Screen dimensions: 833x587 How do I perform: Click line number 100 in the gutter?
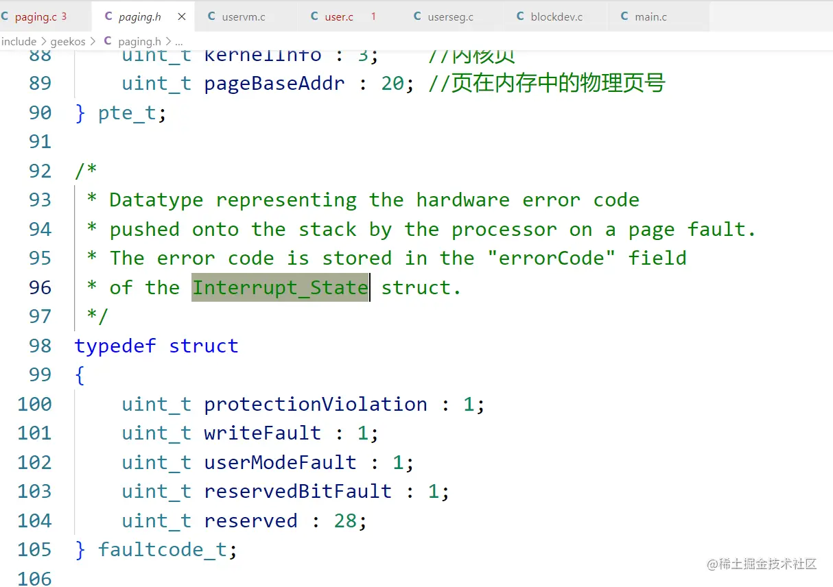[34, 404]
